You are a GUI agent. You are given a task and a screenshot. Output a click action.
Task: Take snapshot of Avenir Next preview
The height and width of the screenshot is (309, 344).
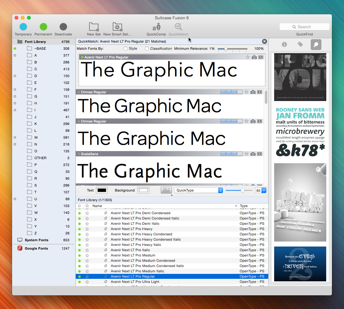pos(254,57)
